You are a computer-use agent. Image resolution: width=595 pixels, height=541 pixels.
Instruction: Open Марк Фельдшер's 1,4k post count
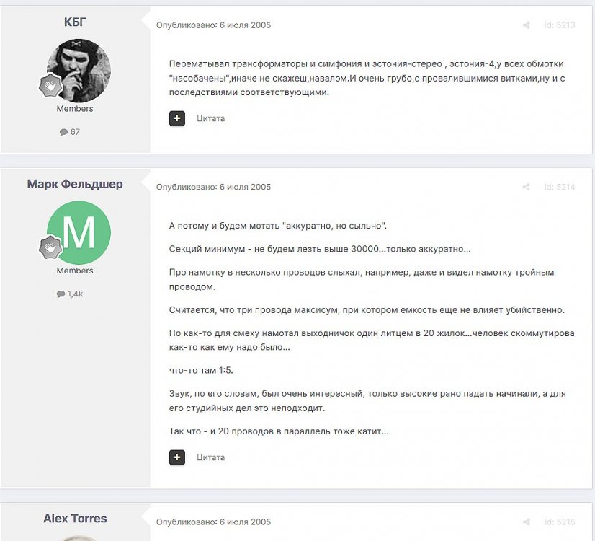click(x=70, y=294)
